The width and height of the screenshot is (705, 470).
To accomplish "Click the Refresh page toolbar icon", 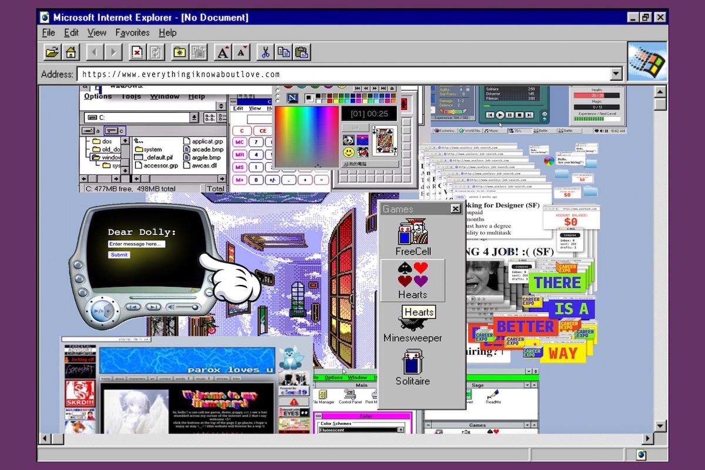I will pos(156,52).
